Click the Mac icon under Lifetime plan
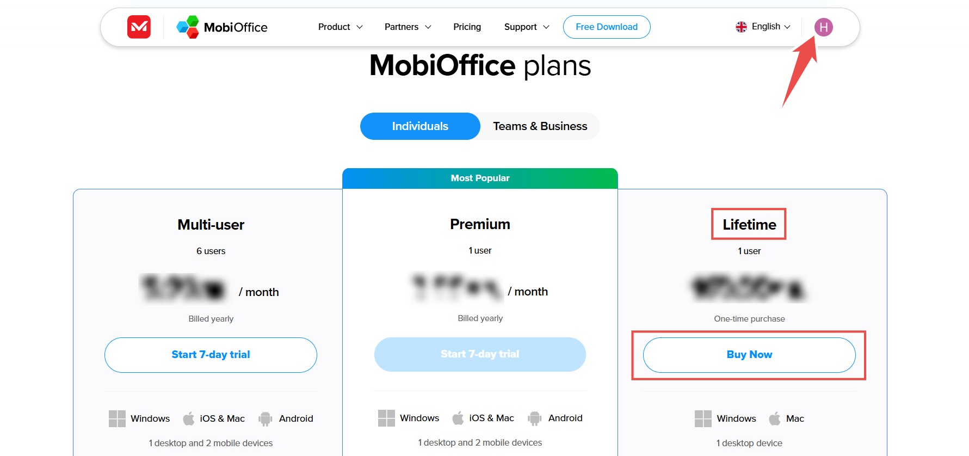 pos(774,418)
